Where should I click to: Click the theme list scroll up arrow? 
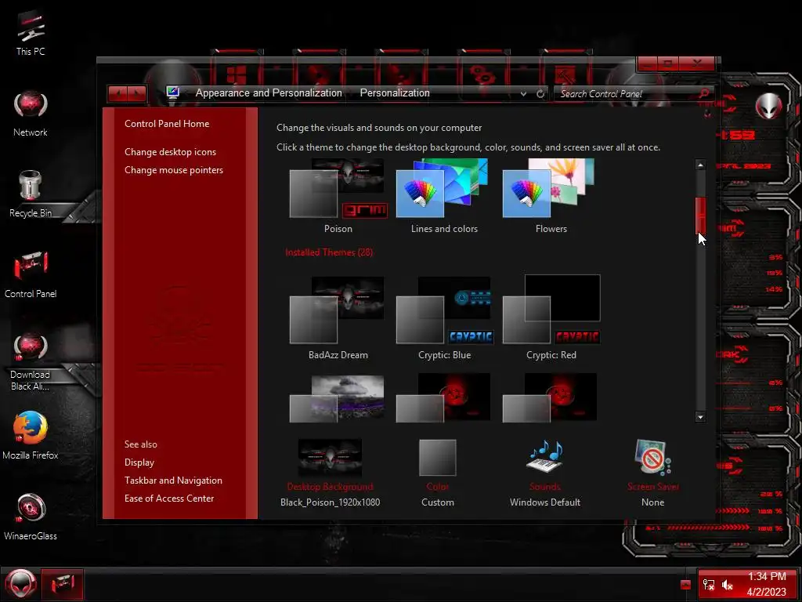[700, 165]
